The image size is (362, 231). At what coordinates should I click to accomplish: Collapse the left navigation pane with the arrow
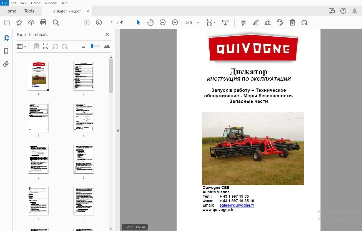click(x=118, y=131)
